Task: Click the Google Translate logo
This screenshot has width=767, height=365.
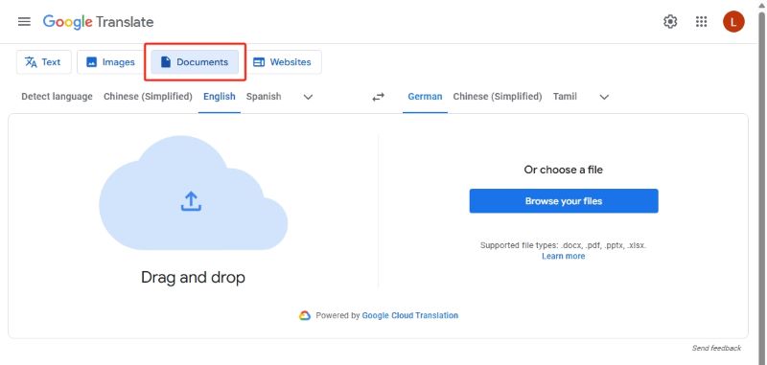Action: click(99, 22)
